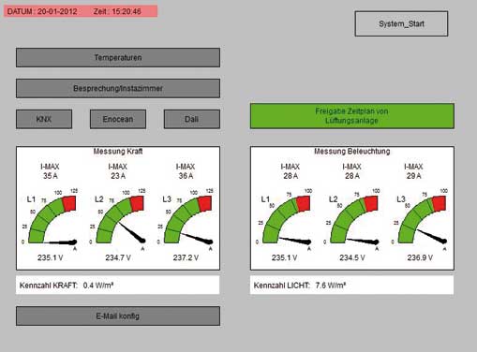Click the Beleuchtung L1 current gauge

click(x=284, y=219)
